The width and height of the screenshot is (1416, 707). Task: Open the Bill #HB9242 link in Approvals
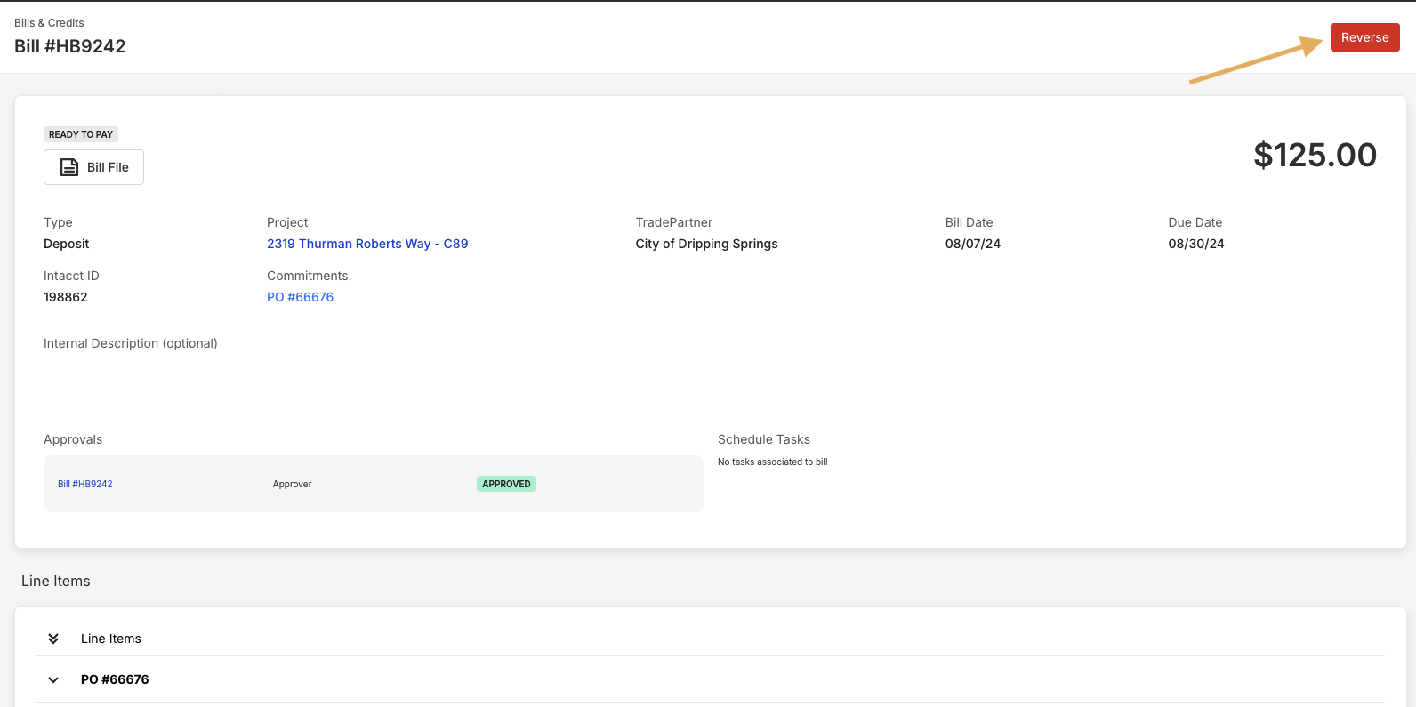click(x=85, y=484)
